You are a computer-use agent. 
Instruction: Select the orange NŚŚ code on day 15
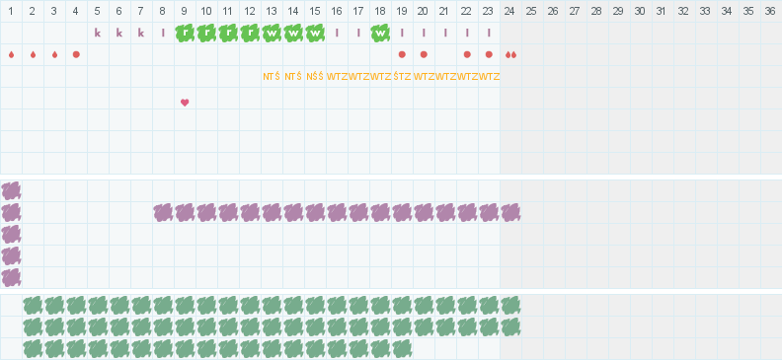click(x=315, y=77)
